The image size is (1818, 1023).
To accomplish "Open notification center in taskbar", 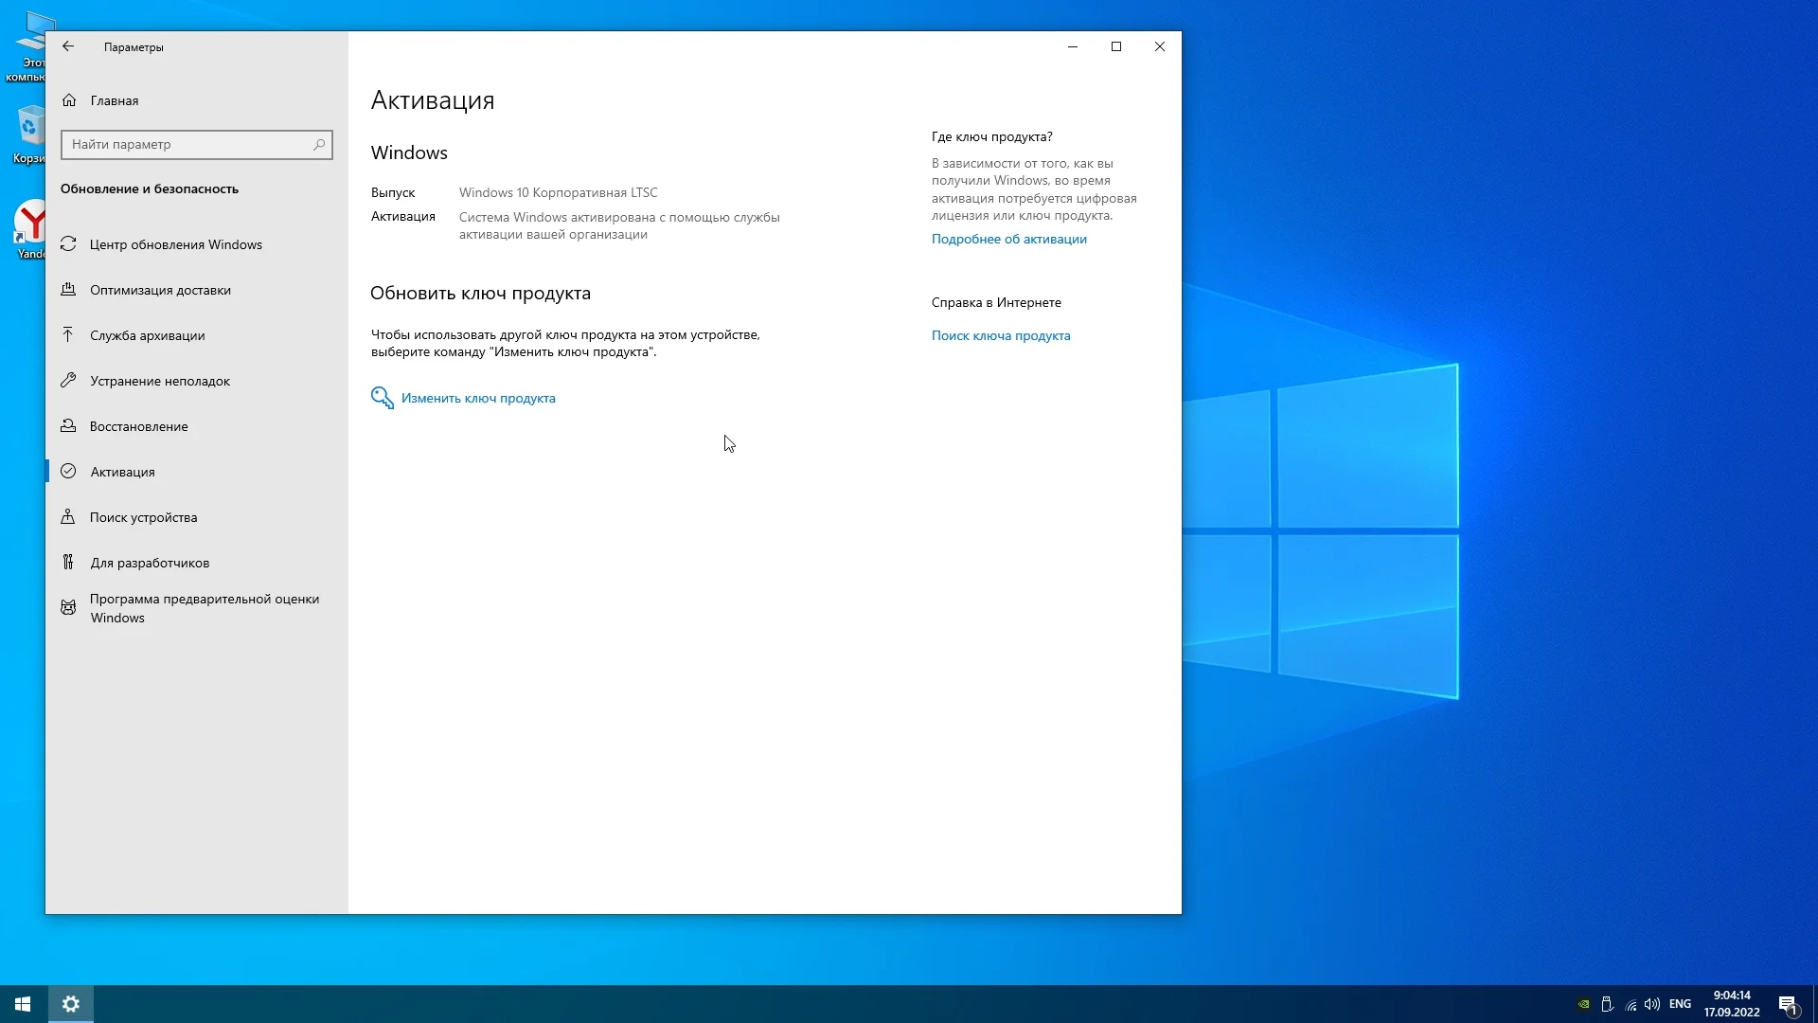I will [x=1787, y=1004].
